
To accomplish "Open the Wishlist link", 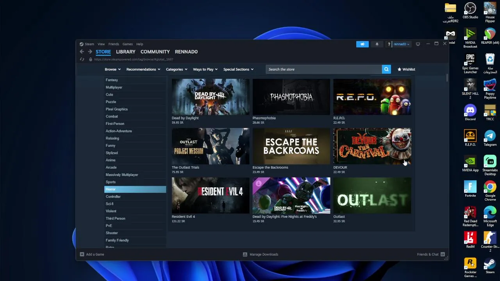I will point(406,69).
